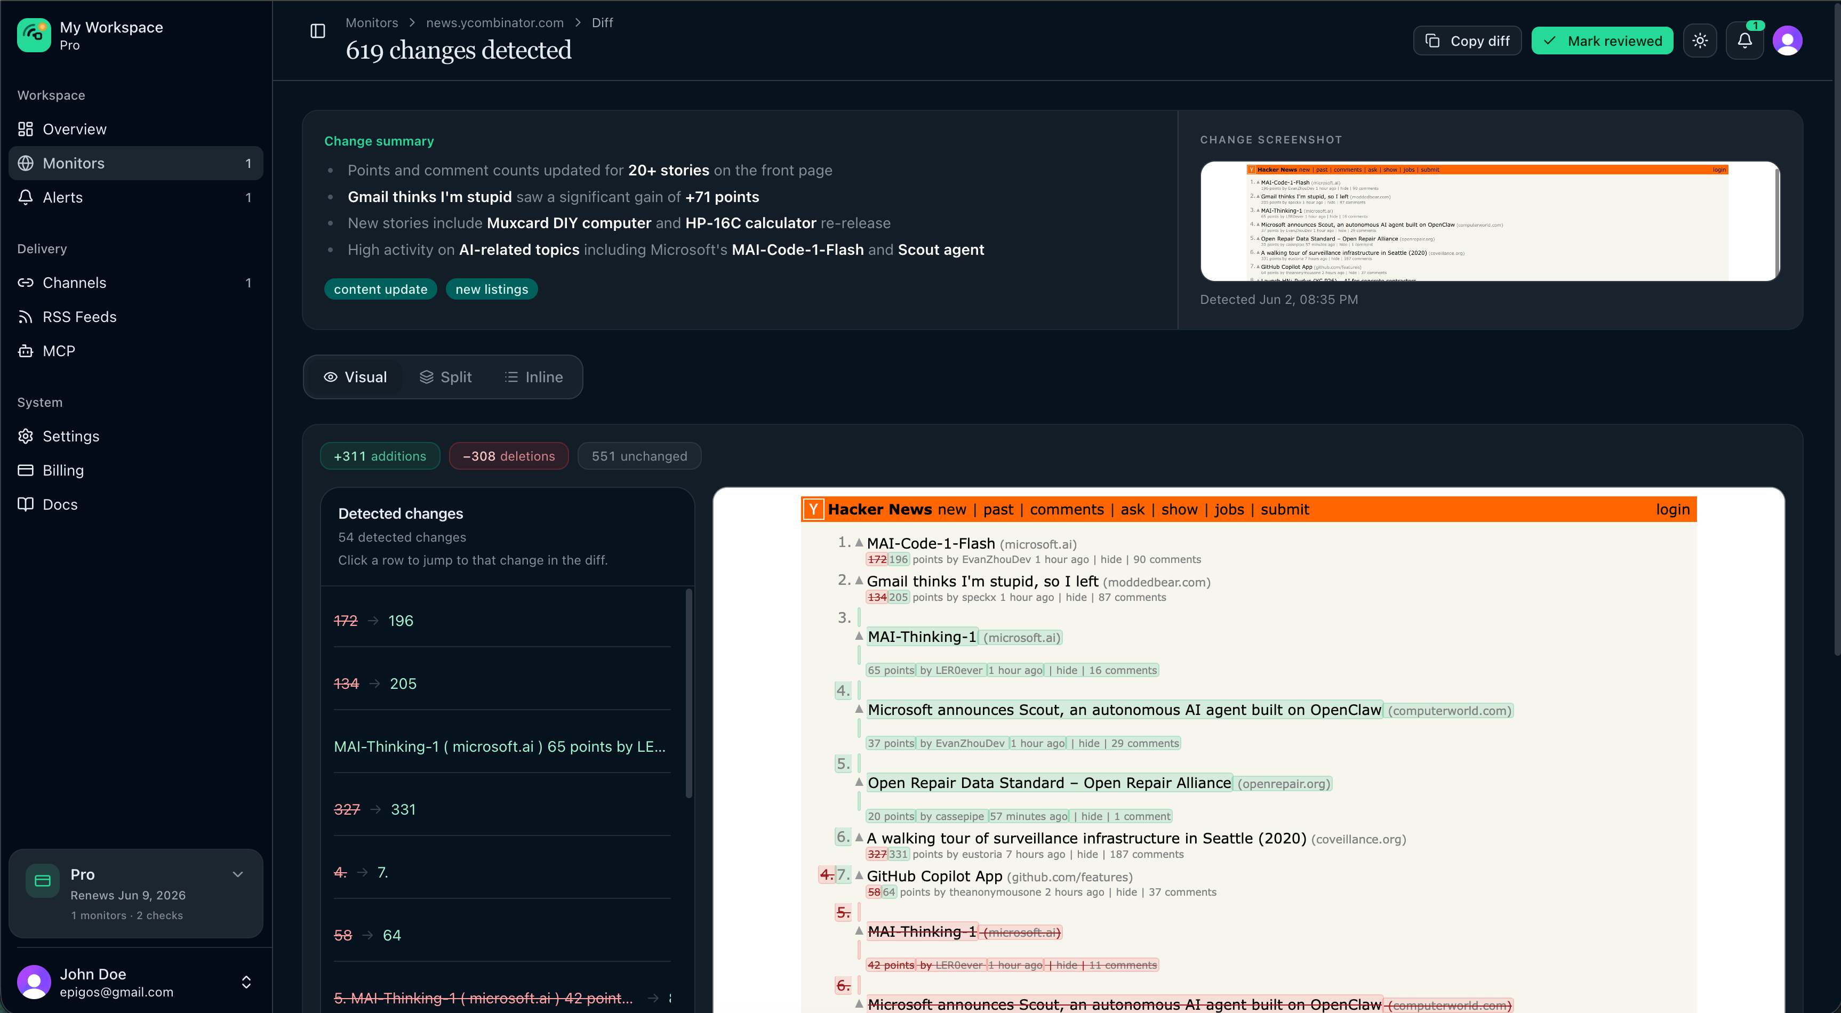Jump to the 4. → 7. change row
Screen dimensions: 1841x1013
(502, 872)
